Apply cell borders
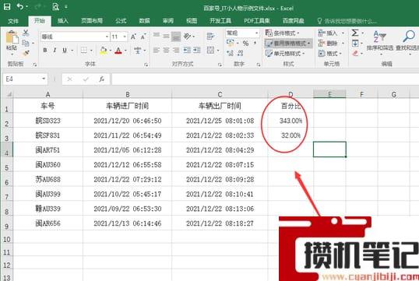This screenshot has height=281, width=419. click(84, 51)
